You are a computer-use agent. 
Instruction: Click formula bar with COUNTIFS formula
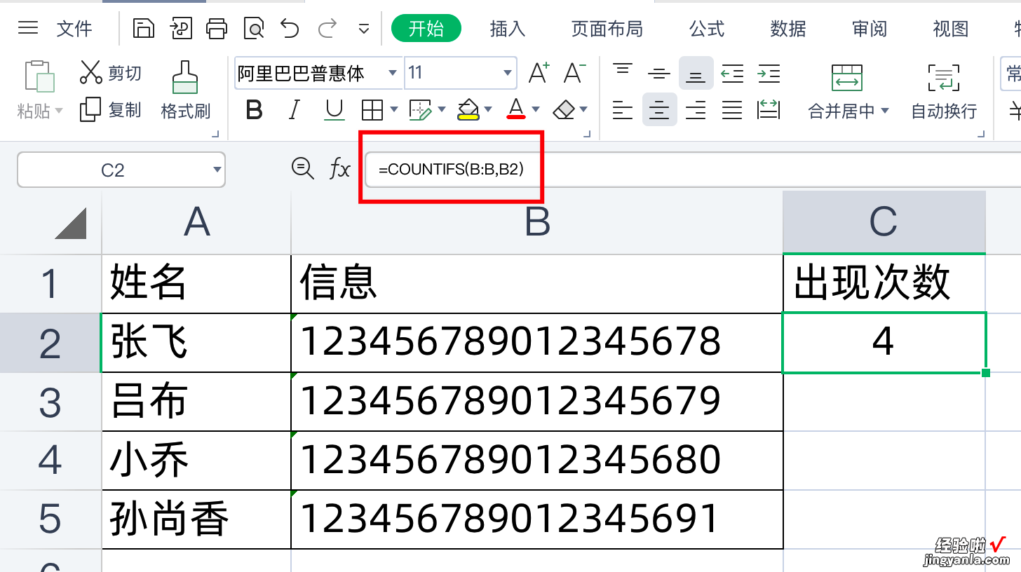point(693,169)
